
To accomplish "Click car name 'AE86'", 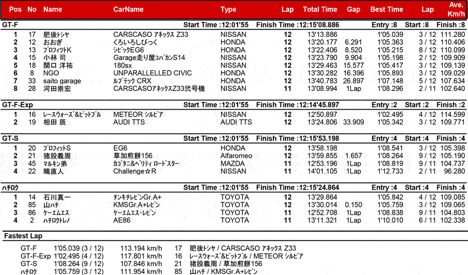I will pyautogui.click(x=122, y=220).
